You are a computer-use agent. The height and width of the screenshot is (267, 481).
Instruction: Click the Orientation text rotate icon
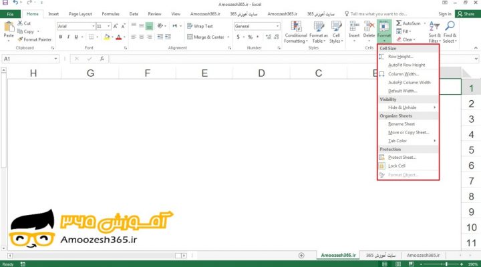tap(160, 26)
